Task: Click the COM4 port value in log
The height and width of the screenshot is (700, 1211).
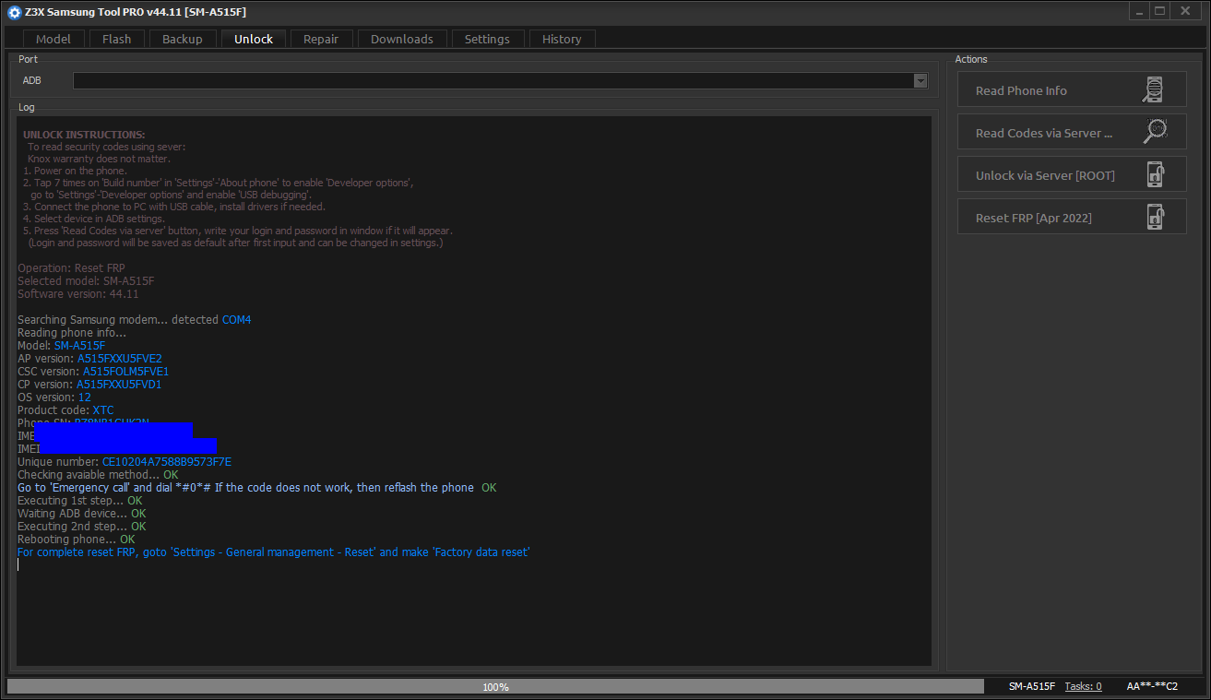Action: point(236,320)
